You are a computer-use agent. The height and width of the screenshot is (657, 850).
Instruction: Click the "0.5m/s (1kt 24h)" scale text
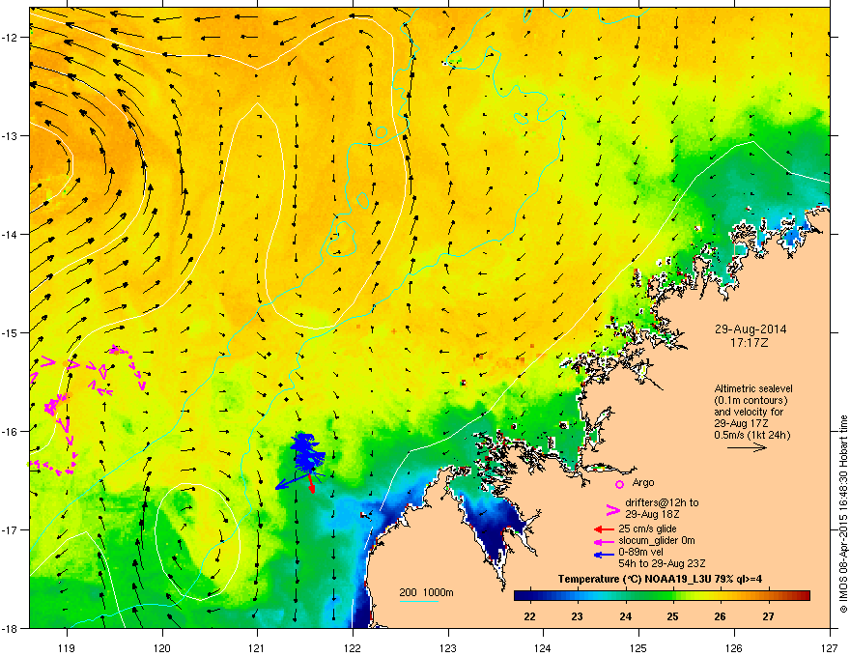752,435
